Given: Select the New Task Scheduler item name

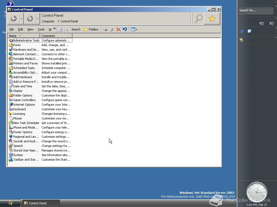Looking at the screenshot, I should coord(26,123).
